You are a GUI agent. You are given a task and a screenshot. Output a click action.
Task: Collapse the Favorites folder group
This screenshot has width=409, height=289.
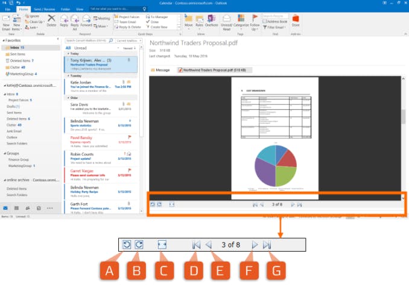[3, 41]
